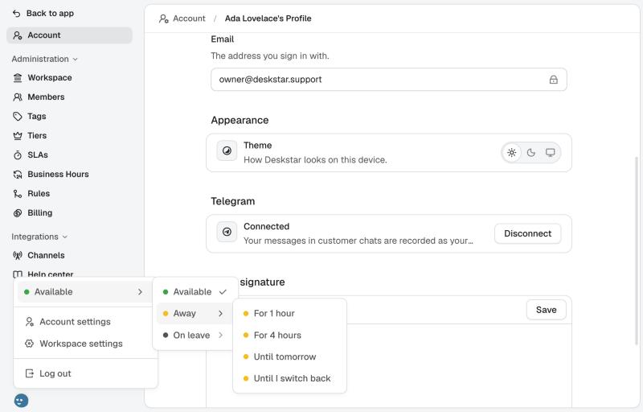Collapse the Administration section
643x412 pixels.
point(44,59)
